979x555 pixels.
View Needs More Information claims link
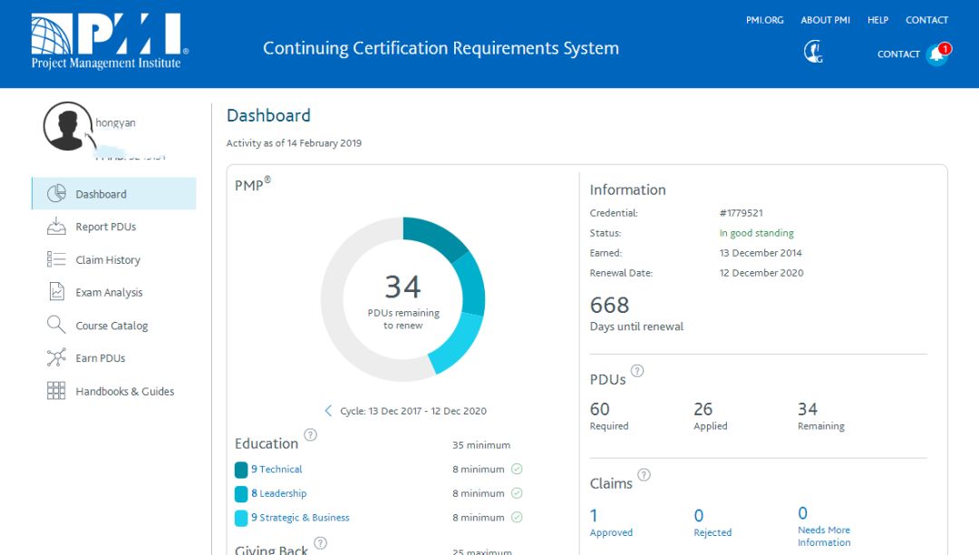pyautogui.click(x=824, y=526)
